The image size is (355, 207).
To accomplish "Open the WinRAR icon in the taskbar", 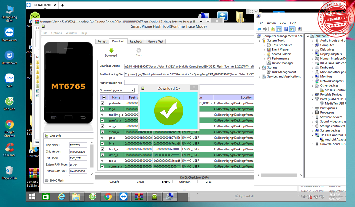I will (x=139, y=197).
